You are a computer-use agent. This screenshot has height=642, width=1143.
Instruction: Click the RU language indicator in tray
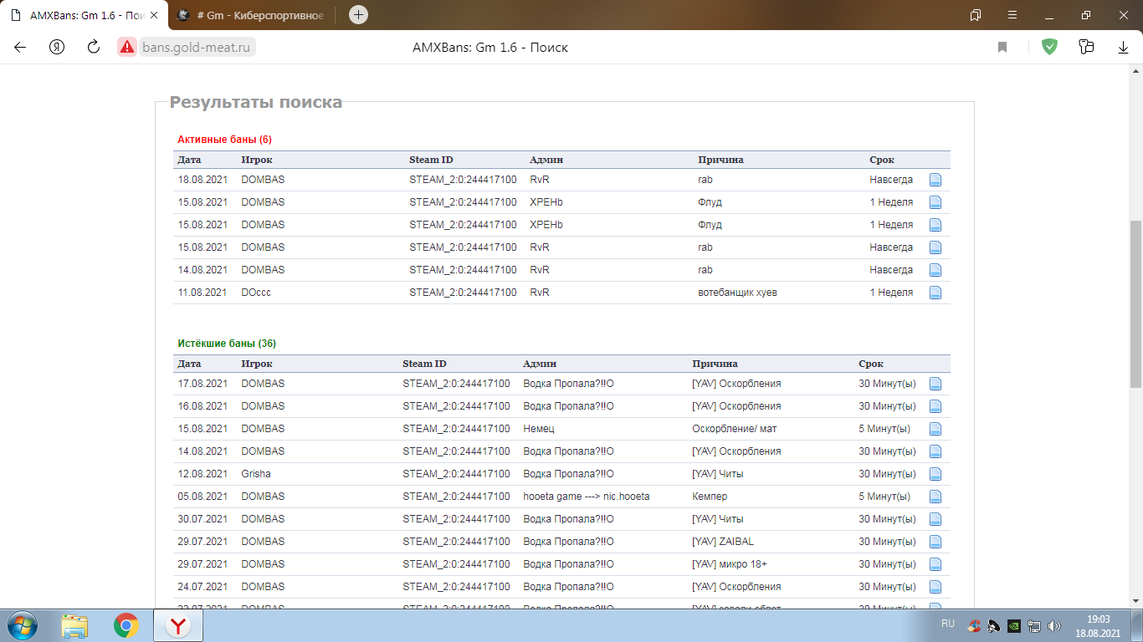click(948, 624)
